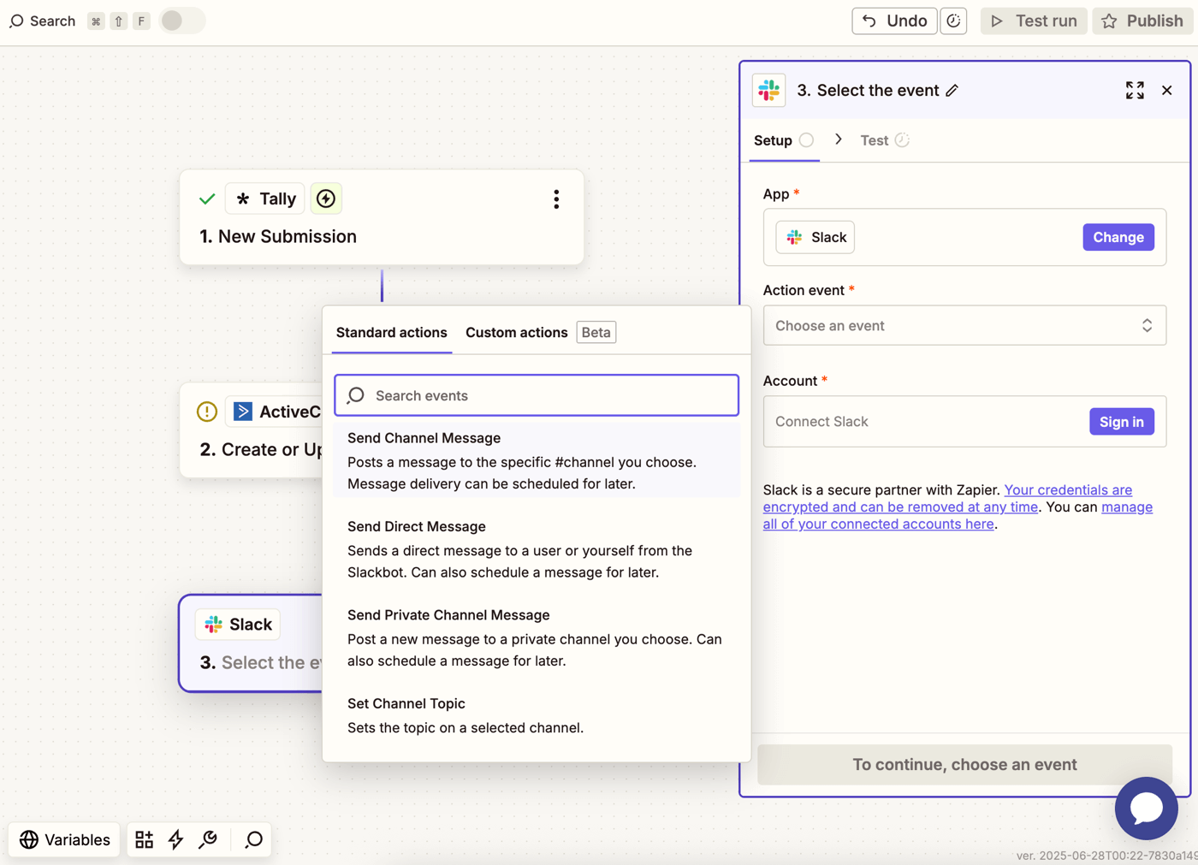1198x865 pixels.
Task: Switch to Custom actions tab
Action: tap(516, 332)
